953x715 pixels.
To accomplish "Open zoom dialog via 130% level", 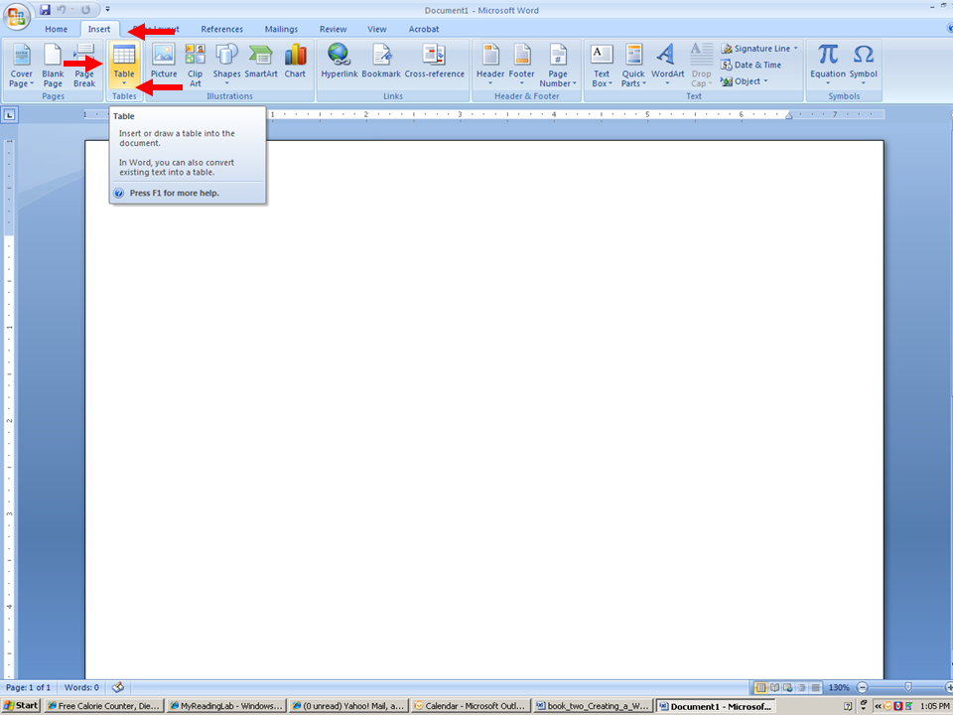I will coord(839,687).
